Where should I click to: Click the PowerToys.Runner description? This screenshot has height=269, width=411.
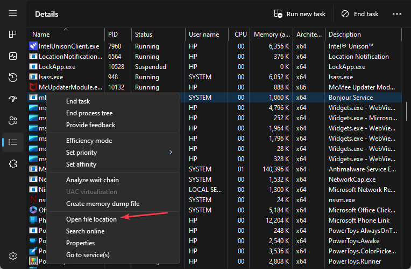click(355, 261)
